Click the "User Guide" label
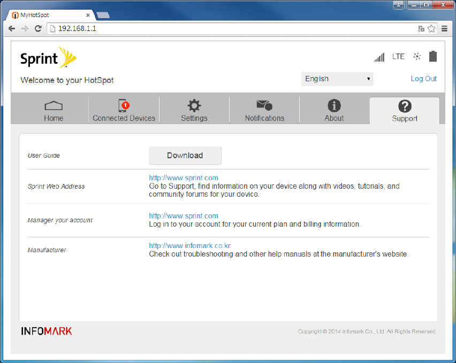Viewport: 456px width, 363px height. 44,156
